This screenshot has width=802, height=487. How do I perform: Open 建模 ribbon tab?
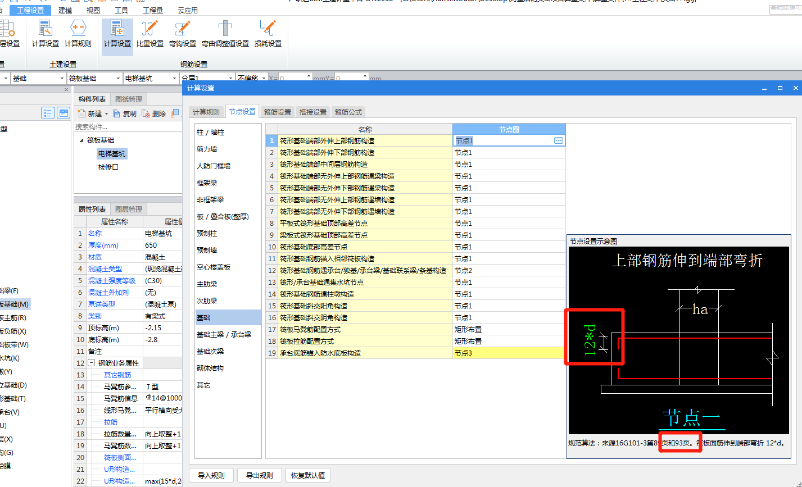pos(65,10)
